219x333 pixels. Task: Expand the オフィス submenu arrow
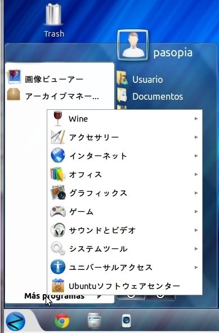pyautogui.click(x=196, y=175)
